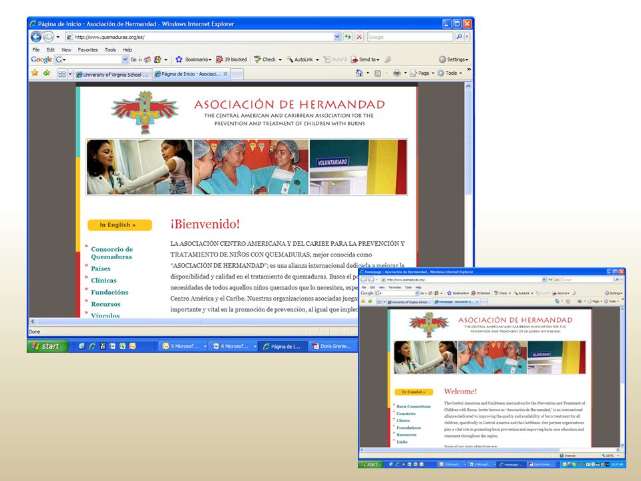The width and height of the screenshot is (641, 481).
Task: Click Refresh icon beside quemaduras.org/es address
Action: [347, 37]
